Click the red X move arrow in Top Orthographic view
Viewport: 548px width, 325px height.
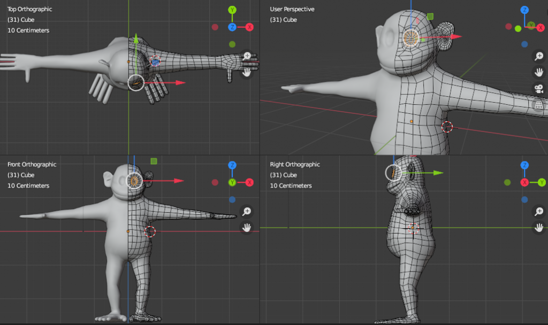180,83
